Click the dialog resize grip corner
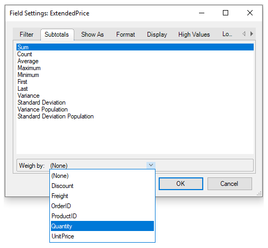 259,193
